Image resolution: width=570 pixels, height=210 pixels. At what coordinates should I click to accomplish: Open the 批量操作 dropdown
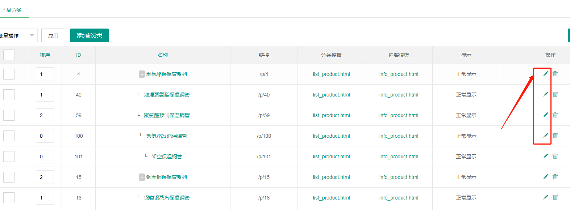click(x=17, y=35)
